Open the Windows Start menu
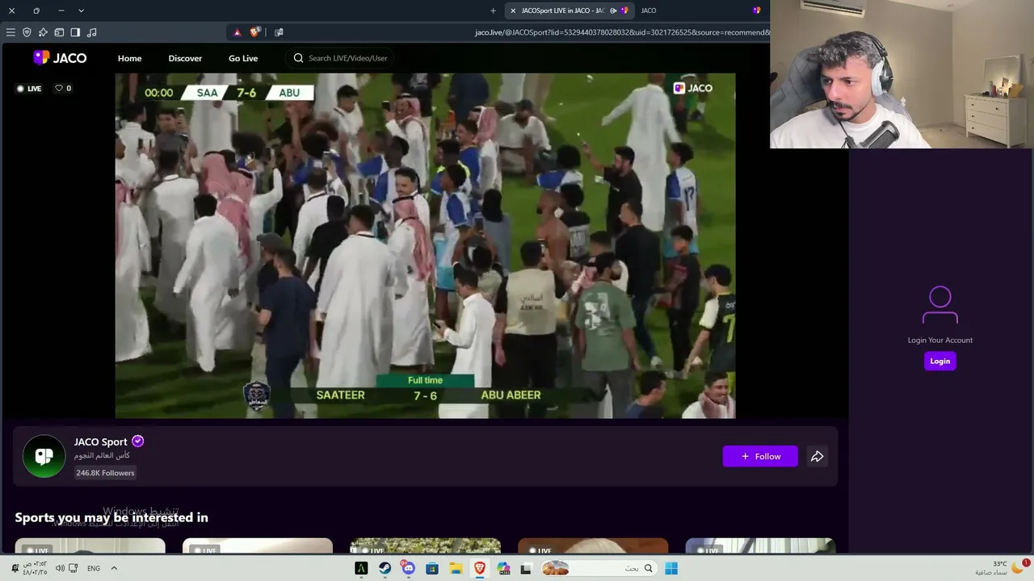Screen dimensions: 1034x581 click(671, 568)
